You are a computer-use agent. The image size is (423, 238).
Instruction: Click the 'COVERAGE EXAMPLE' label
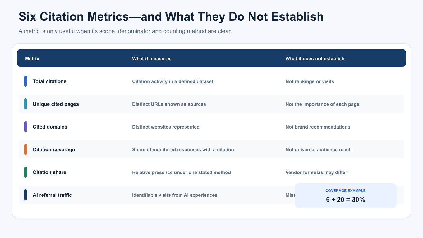(346, 191)
